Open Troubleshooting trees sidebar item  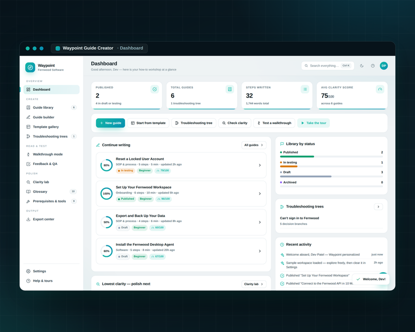coord(51,136)
